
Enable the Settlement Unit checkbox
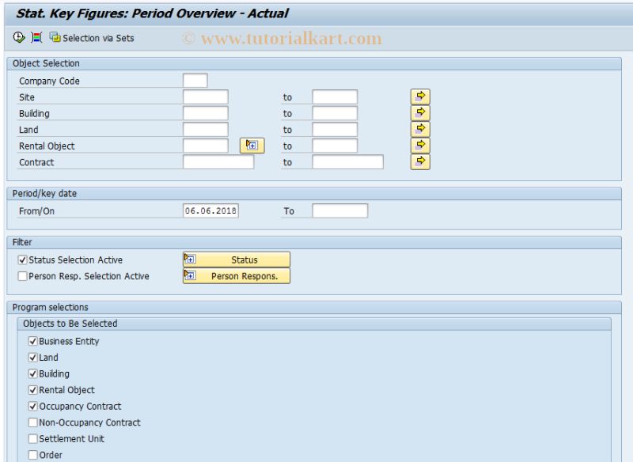click(x=32, y=438)
